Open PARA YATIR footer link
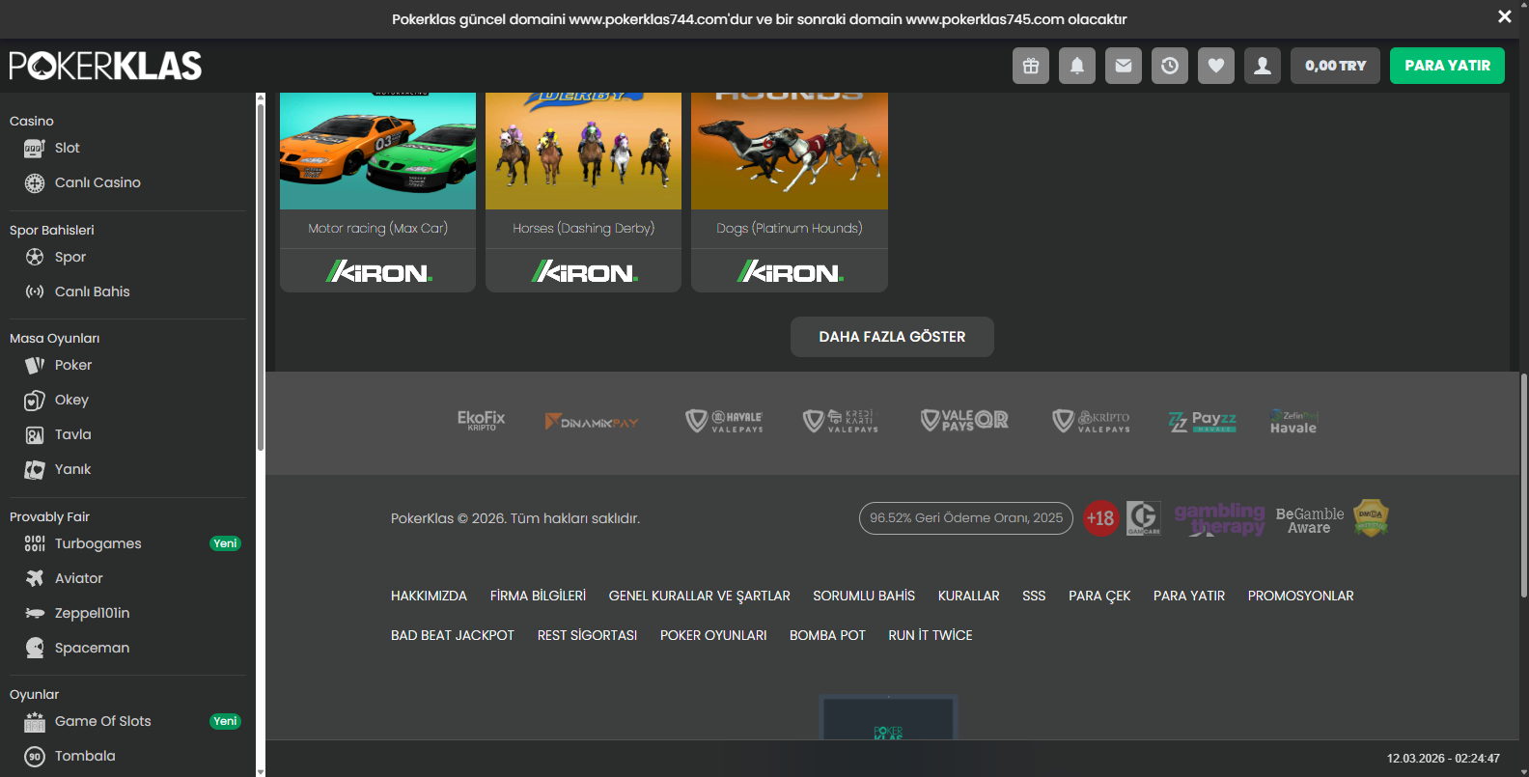This screenshot has height=777, width=1529. (1189, 596)
